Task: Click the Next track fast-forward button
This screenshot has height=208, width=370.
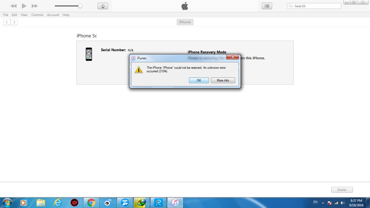Action: coord(35,6)
